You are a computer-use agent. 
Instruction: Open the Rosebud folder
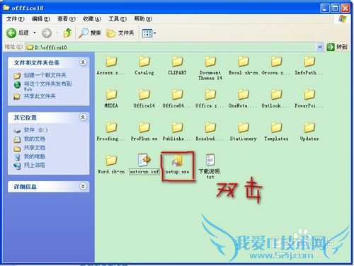(x=210, y=132)
